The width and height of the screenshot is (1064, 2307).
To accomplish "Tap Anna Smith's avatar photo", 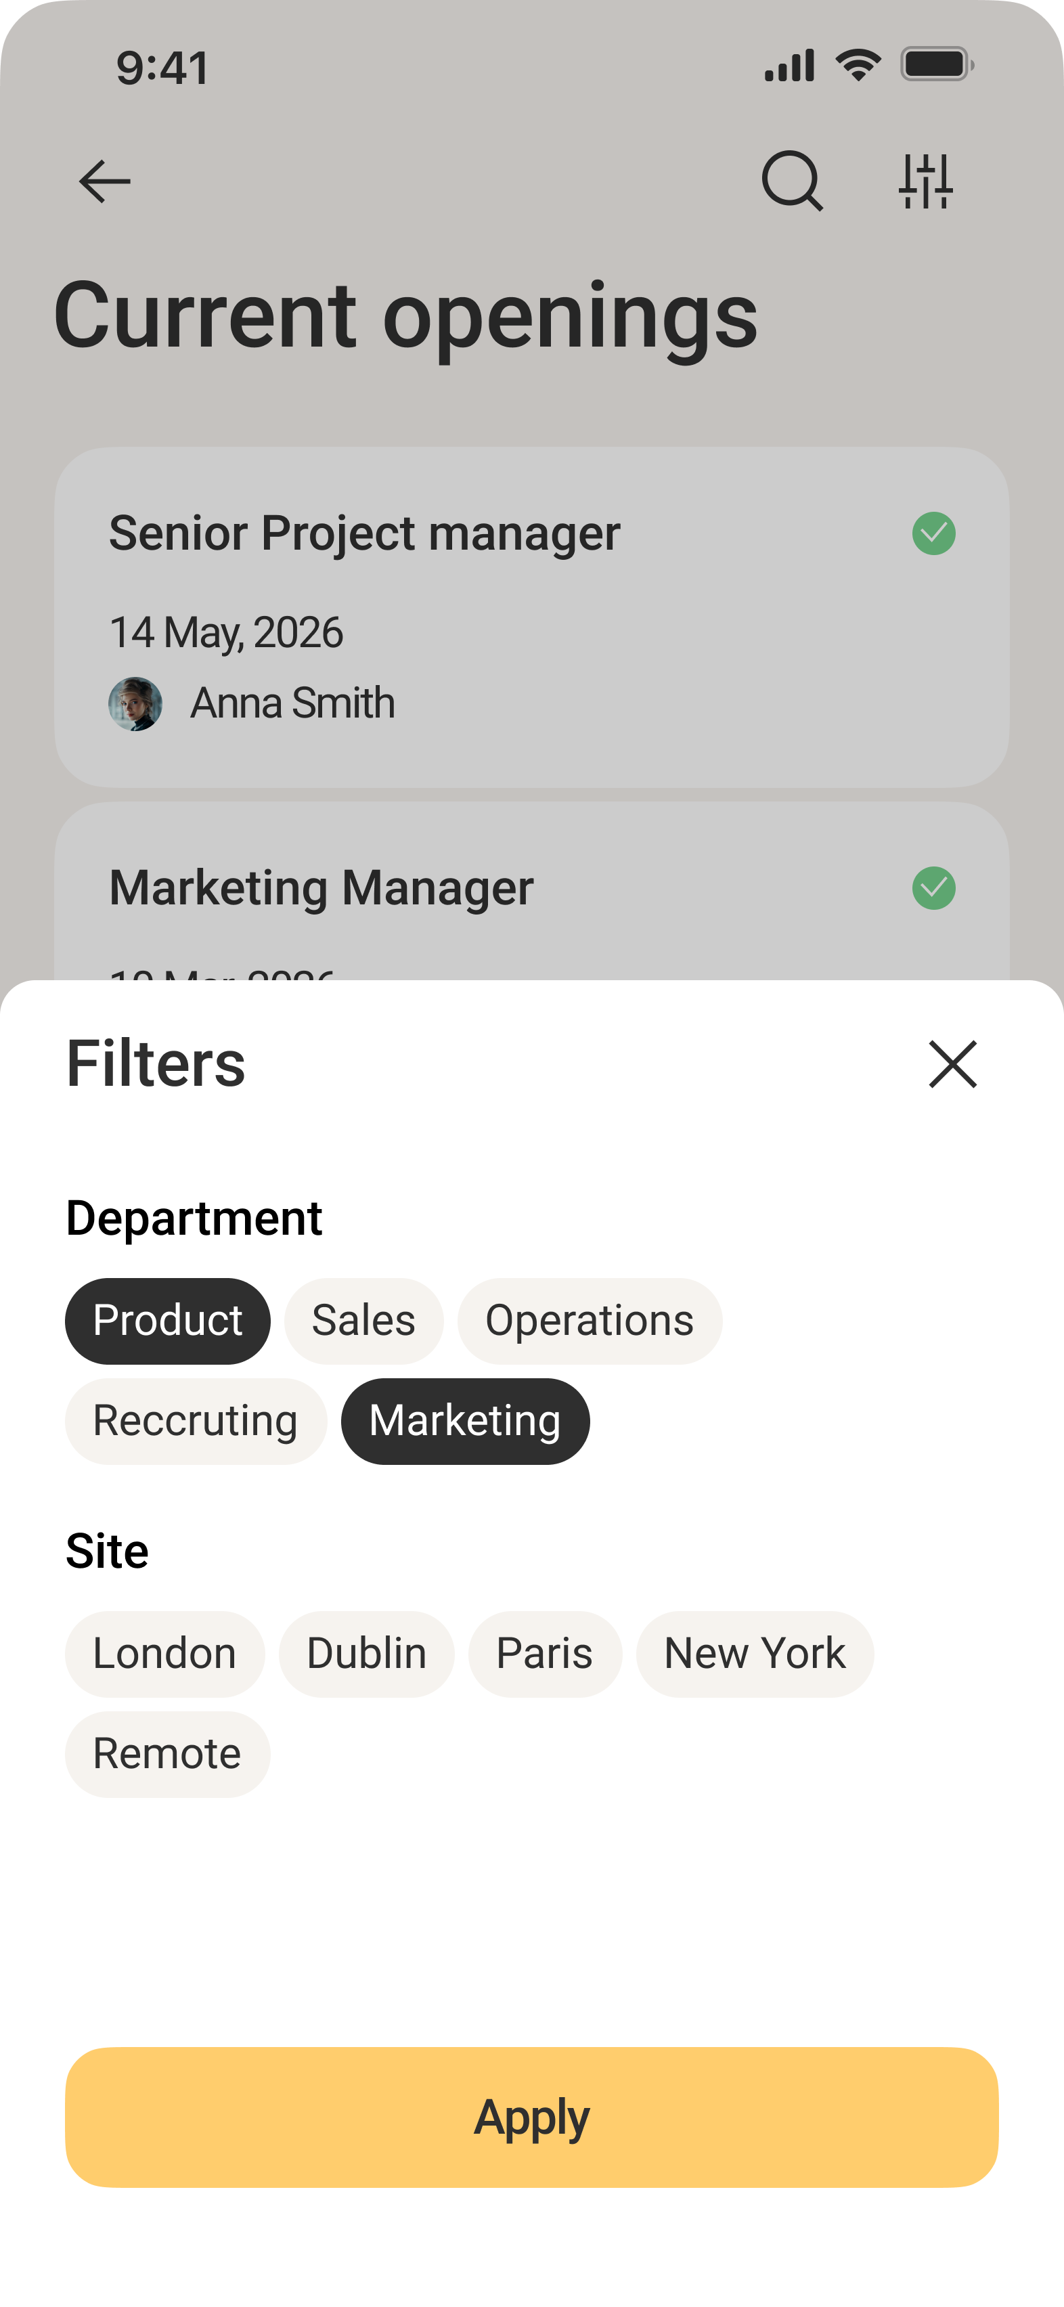I will [135, 704].
